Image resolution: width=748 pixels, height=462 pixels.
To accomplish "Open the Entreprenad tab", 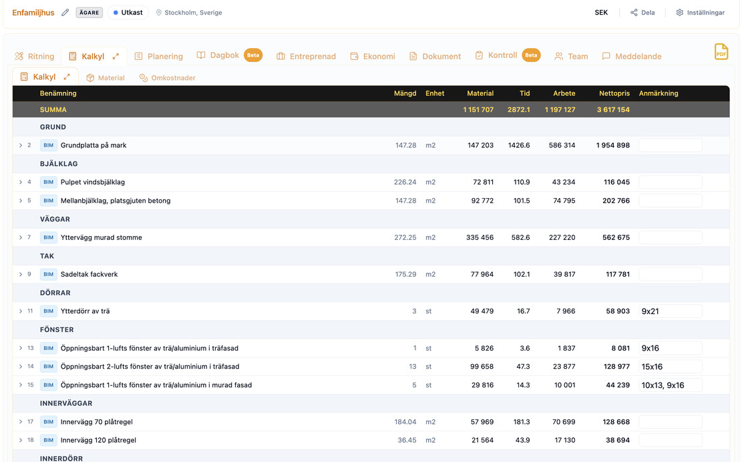I will (307, 56).
